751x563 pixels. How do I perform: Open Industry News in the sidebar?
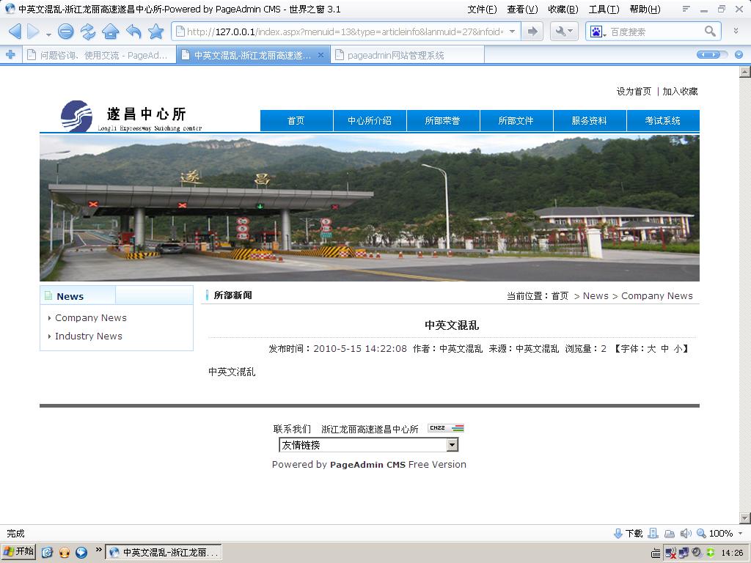point(89,336)
